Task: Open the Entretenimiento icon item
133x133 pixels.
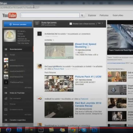Action: [x=6, y=110]
